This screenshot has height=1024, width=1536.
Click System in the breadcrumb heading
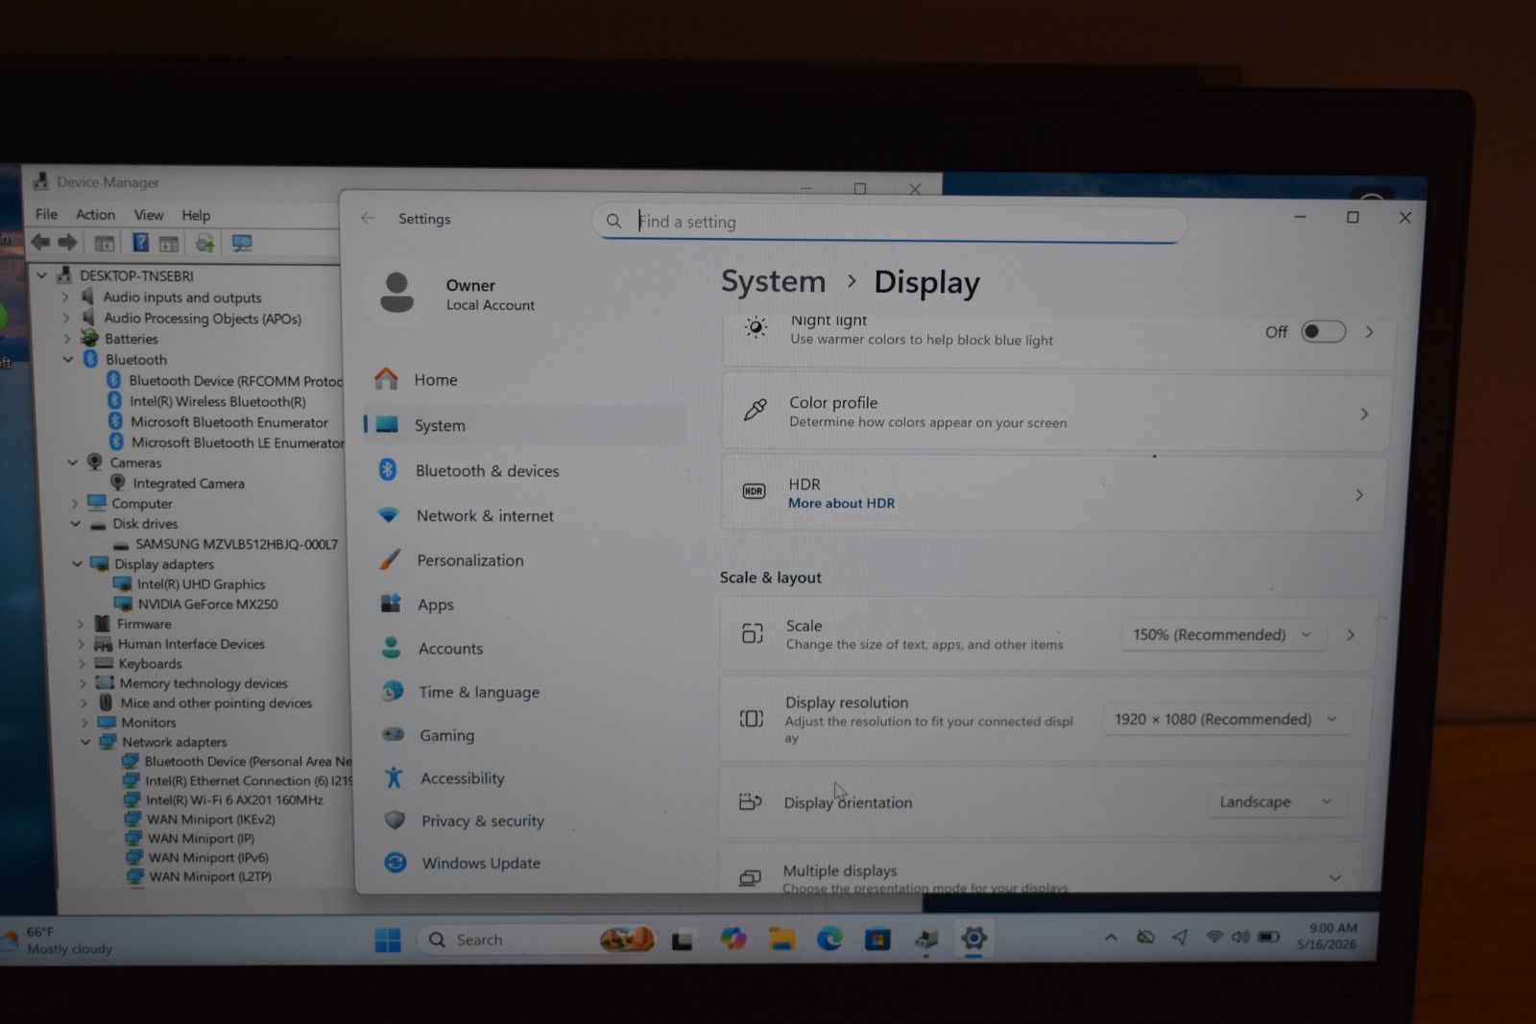773,281
